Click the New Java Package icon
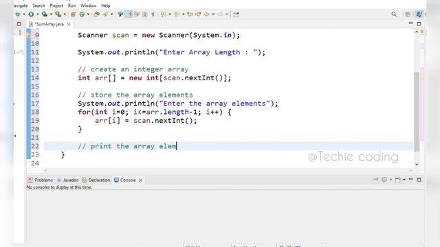The width and height of the screenshot is (440, 247). (74, 14)
